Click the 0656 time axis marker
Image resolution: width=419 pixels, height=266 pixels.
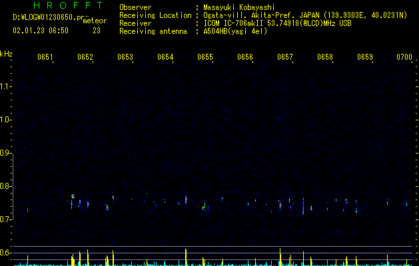[x=245, y=57]
